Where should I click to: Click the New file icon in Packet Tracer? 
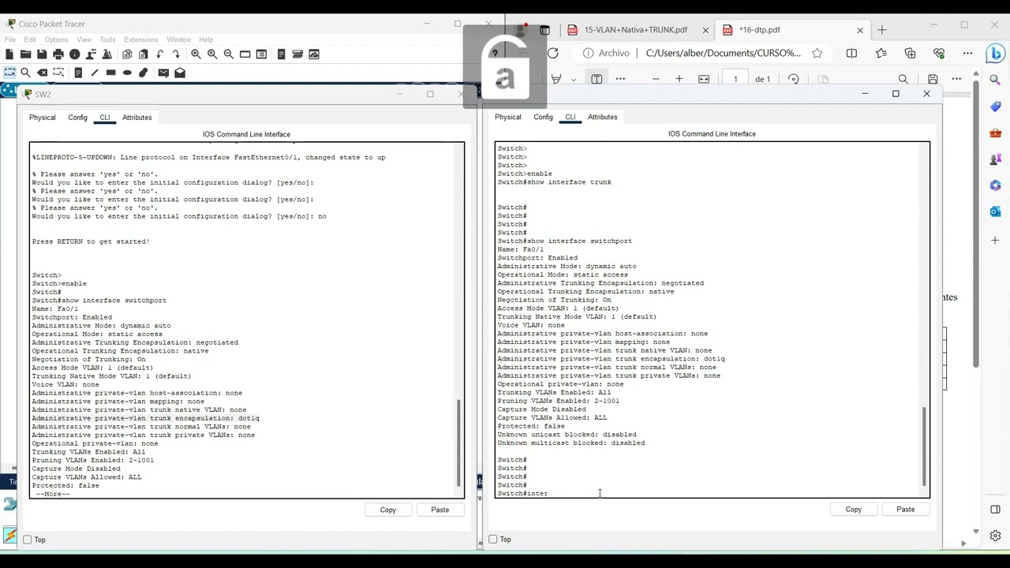(x=9, y=54)
